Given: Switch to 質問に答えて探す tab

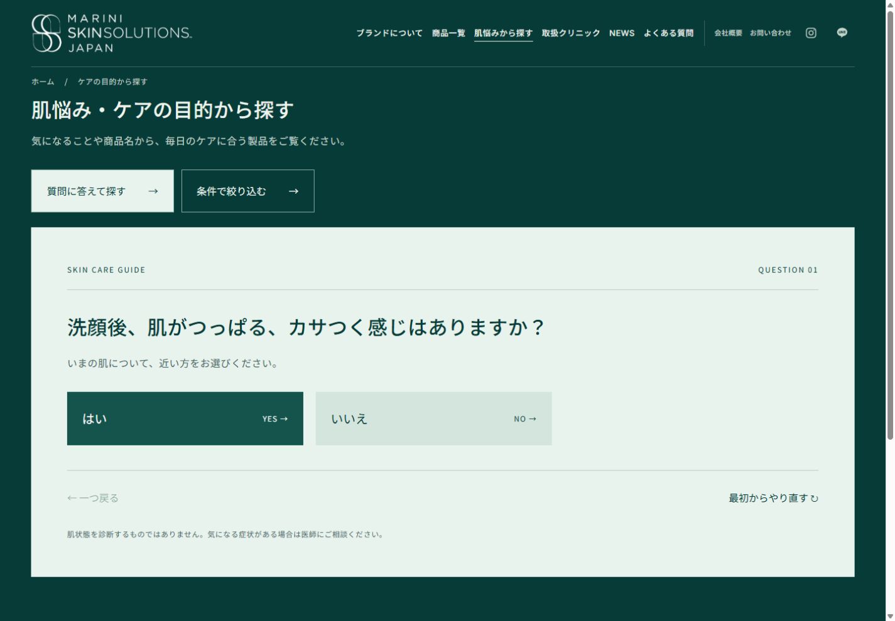Looking at the screenshot, I should pos(102,191).
